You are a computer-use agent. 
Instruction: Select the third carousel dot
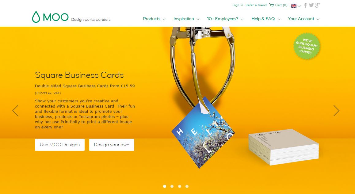[x=180, y=186]
